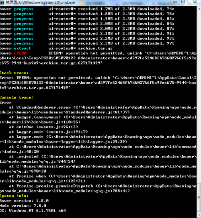This screenshot has height=218, width=201.
Task: Click the yellow 'Console trace:' heading
Action: pos(17,97)
